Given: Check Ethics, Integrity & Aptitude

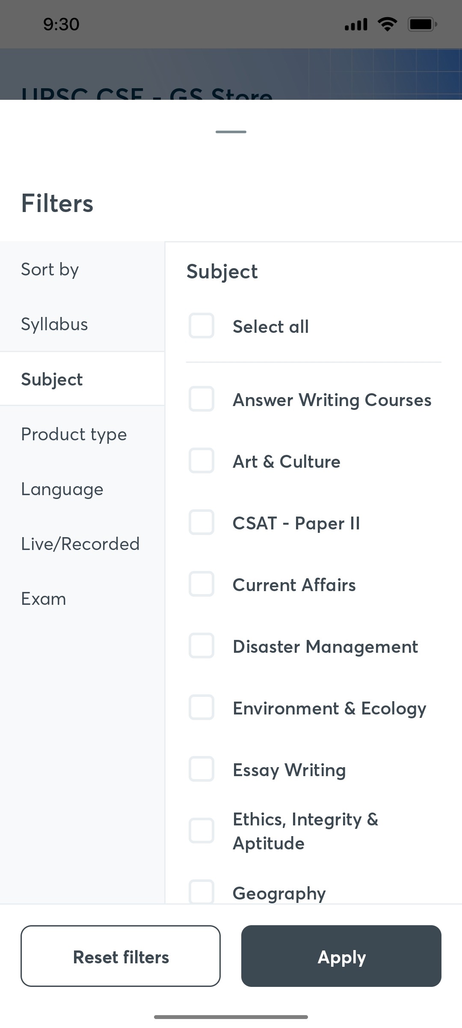Looking at the screenshot, I should 201,830.
